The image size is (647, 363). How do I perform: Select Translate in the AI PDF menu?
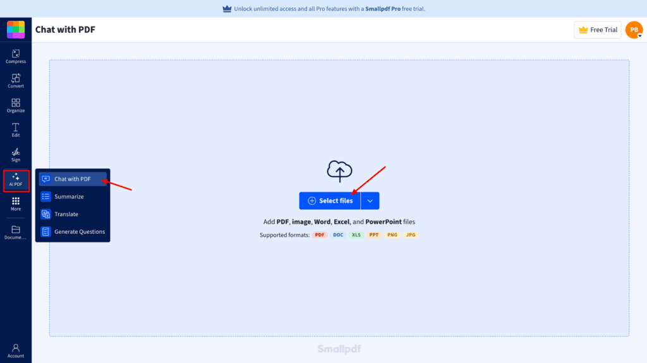pyautogui.click(x=66, y=214)
